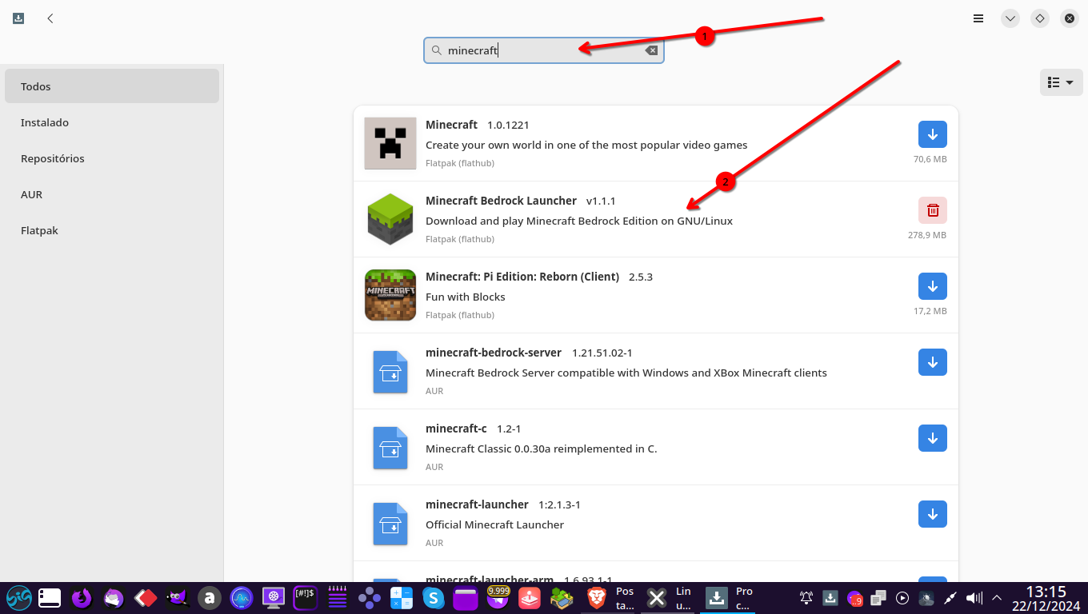Open the calculator in the taskbar

[402, 597]
